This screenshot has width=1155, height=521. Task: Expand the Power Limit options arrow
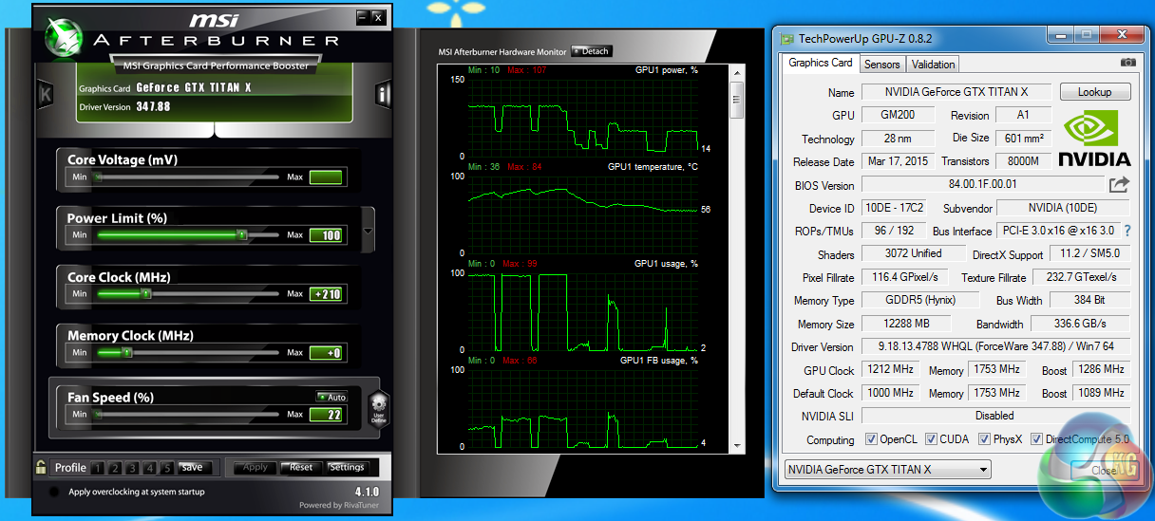pos(368,231)
